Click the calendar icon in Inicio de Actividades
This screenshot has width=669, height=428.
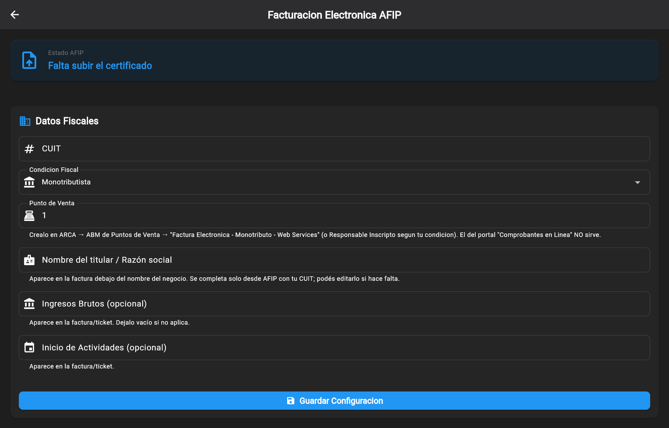(x=29, y=347)
